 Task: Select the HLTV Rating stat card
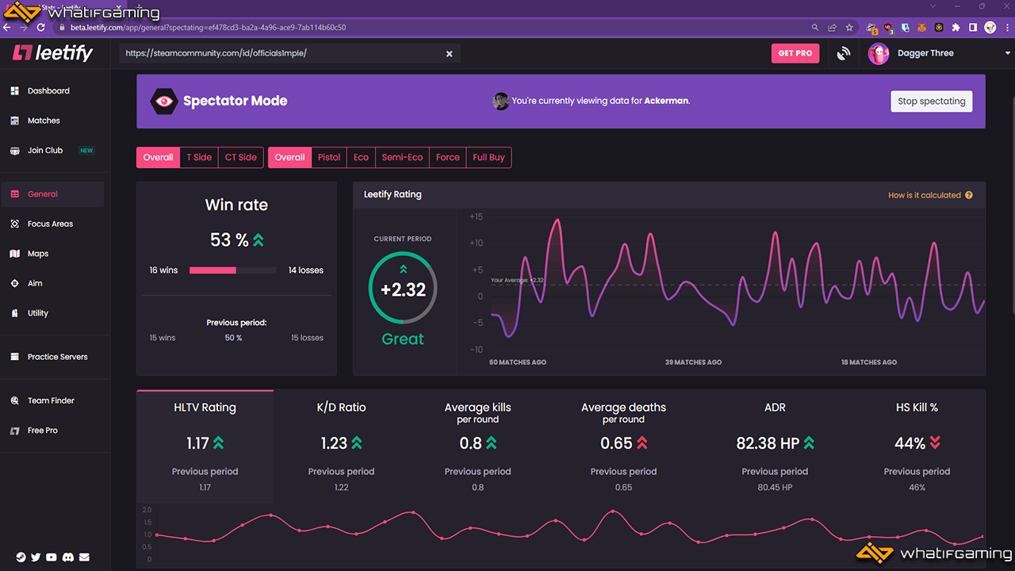pyautogui.click(x=205, y=446)
